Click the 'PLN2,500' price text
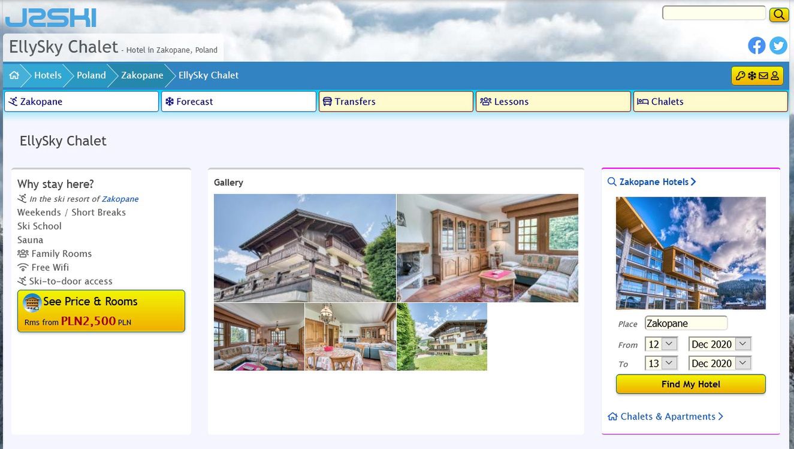 (88, 321)
